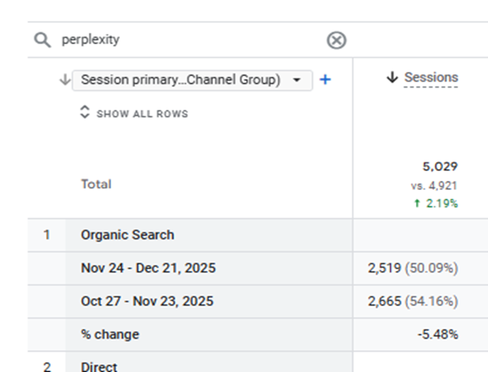Image resolution: width=488 pixels, height=372 pixels.
Task: Click the Nov 24 - Dec 21, 2025 row
Action: pyautogui.click(x=148, y=268)
